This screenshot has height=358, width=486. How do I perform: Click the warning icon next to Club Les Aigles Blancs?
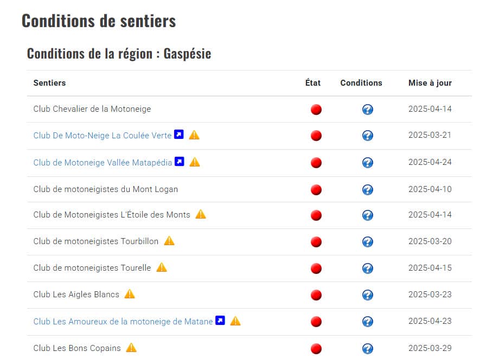click(x=130, y=294)
